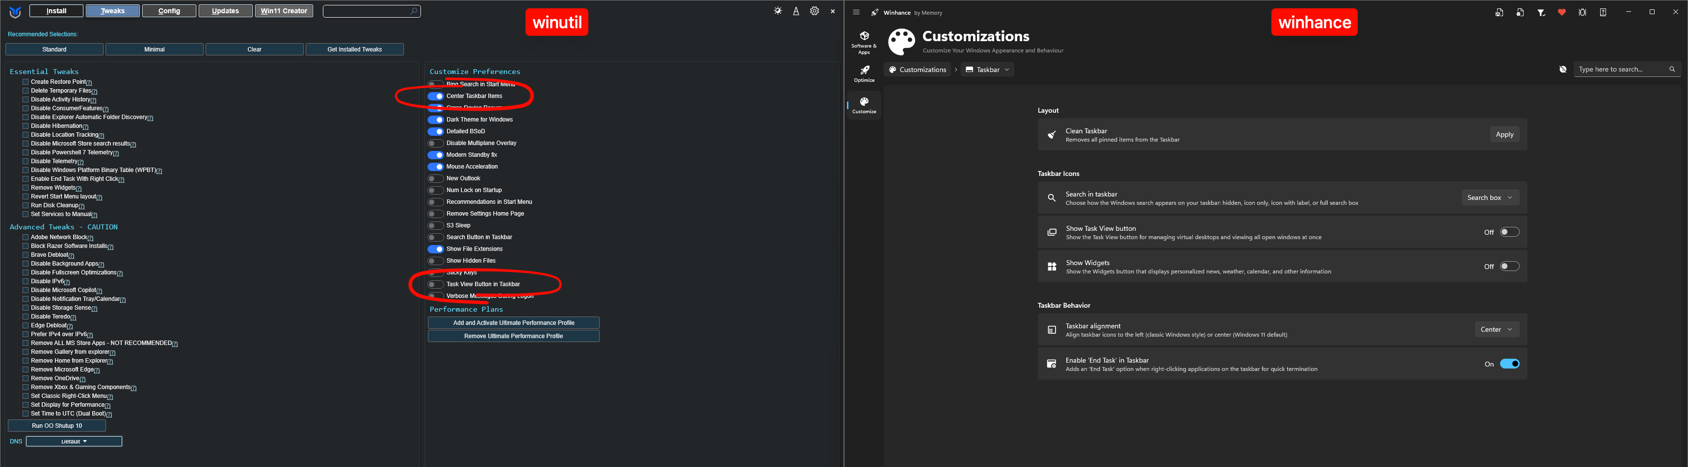
Task: Switch to the Win11 Creator tab
Action: click(284, 11)
